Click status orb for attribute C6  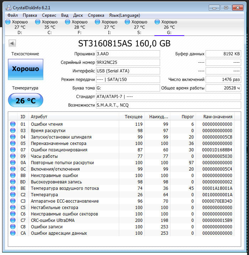13,214
